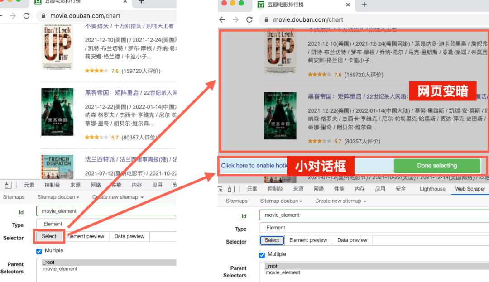489x282 pixels.
Task: Click the Select button in the left panel
Action: 49,236
